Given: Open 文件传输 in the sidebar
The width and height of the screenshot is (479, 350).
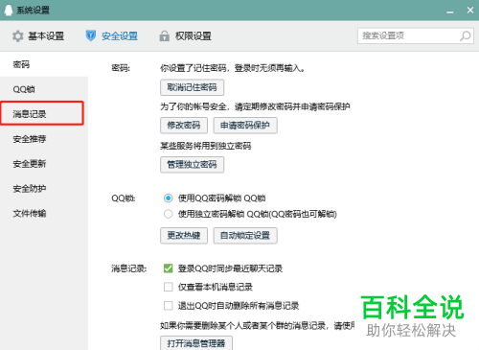Looking at the screenshot, I should (44, 213).
